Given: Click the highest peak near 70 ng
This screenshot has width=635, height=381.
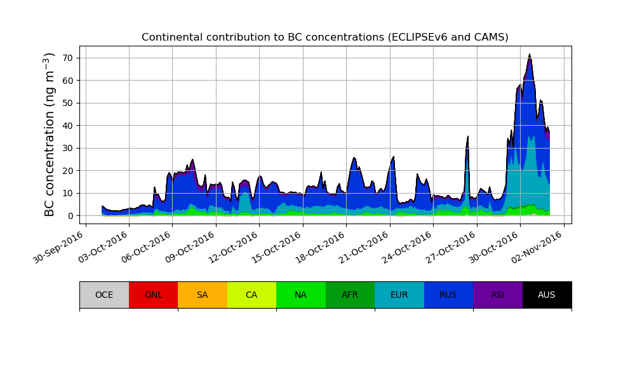Looking at the screenshot, I should click(x=530, y=55).
